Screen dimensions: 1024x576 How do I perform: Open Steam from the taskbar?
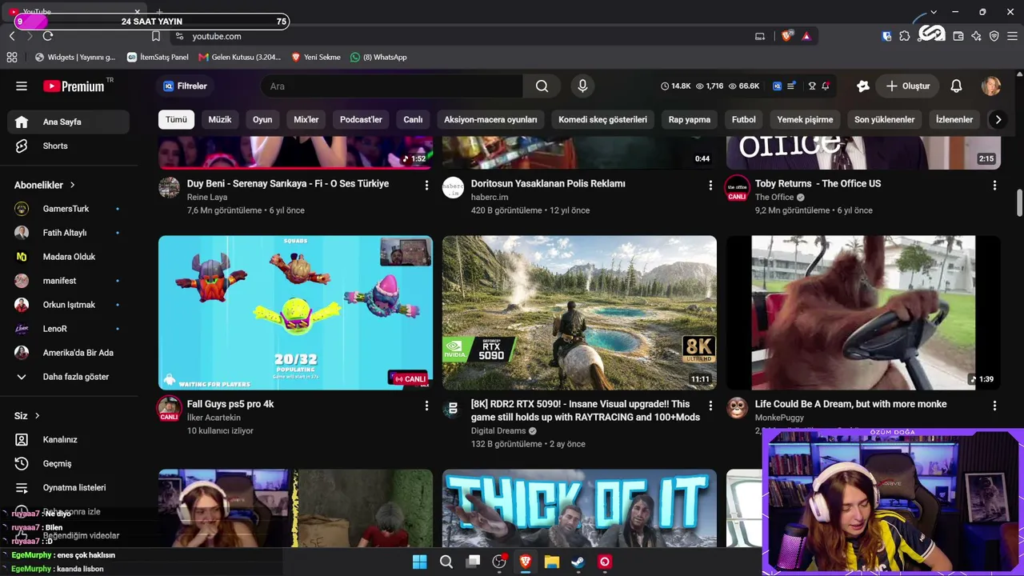coord(578,562)
